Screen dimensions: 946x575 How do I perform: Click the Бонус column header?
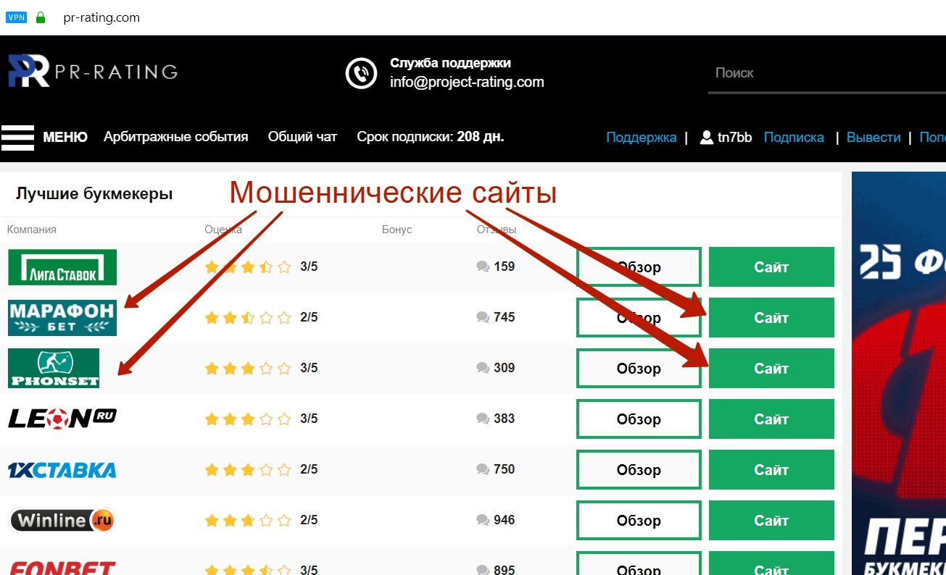(x=397, y=230)
